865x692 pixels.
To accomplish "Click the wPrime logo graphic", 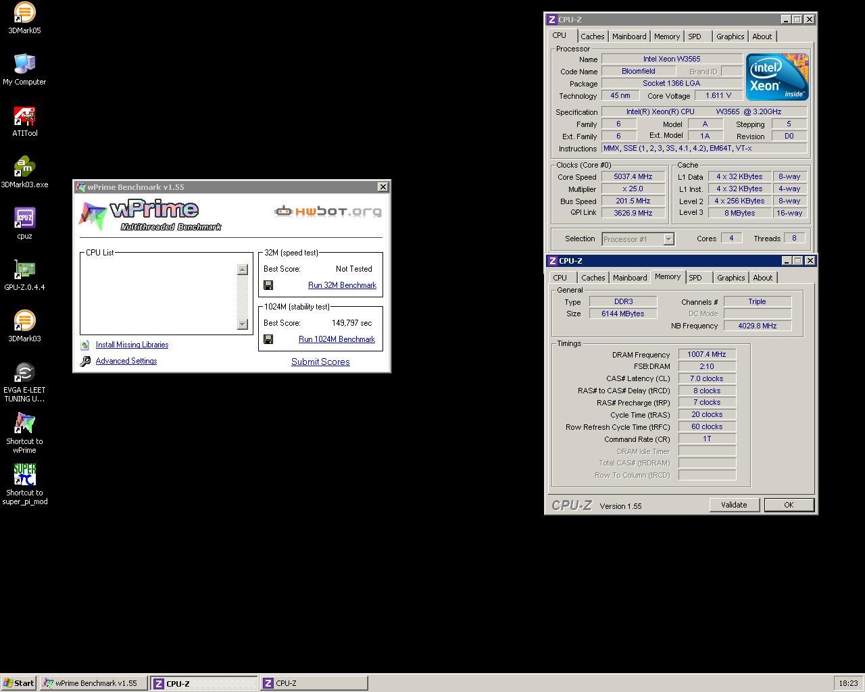I will 150,216.
